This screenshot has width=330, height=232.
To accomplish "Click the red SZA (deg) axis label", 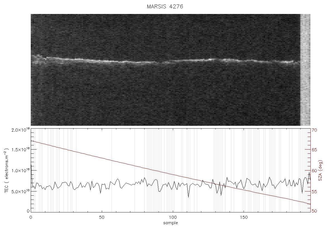I will (x=320, y=171).
